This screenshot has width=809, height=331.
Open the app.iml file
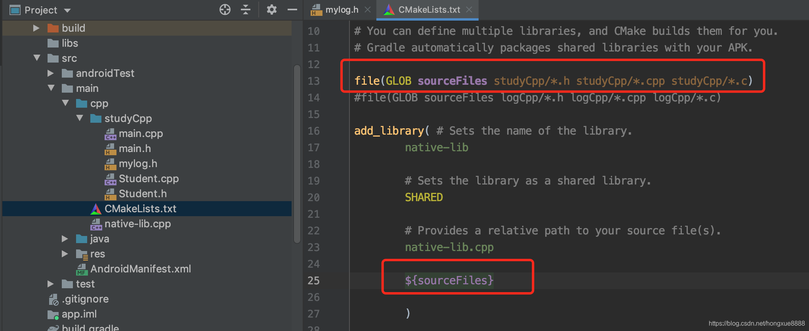click(147, 314)
